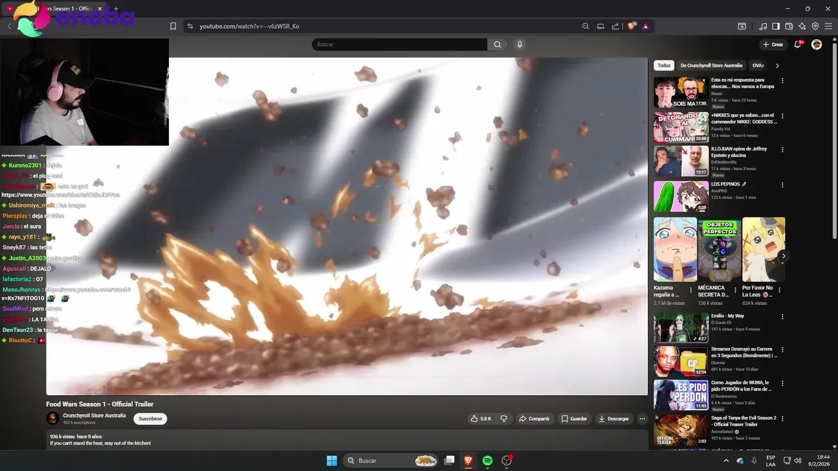Open the LOS PEPINOS video title
This screenshot has width=838, height=471.
pos(729,184)
